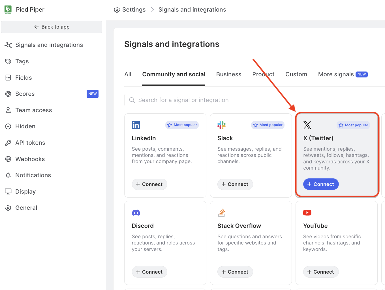The image size is (385, 290).
Task: Click the LinkedIn card title
Action: [144, 138]
